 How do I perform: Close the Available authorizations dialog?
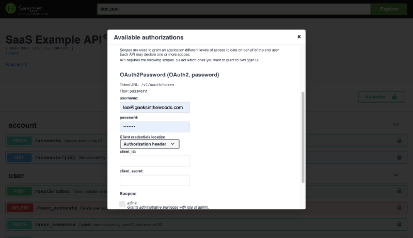[299, 37]
